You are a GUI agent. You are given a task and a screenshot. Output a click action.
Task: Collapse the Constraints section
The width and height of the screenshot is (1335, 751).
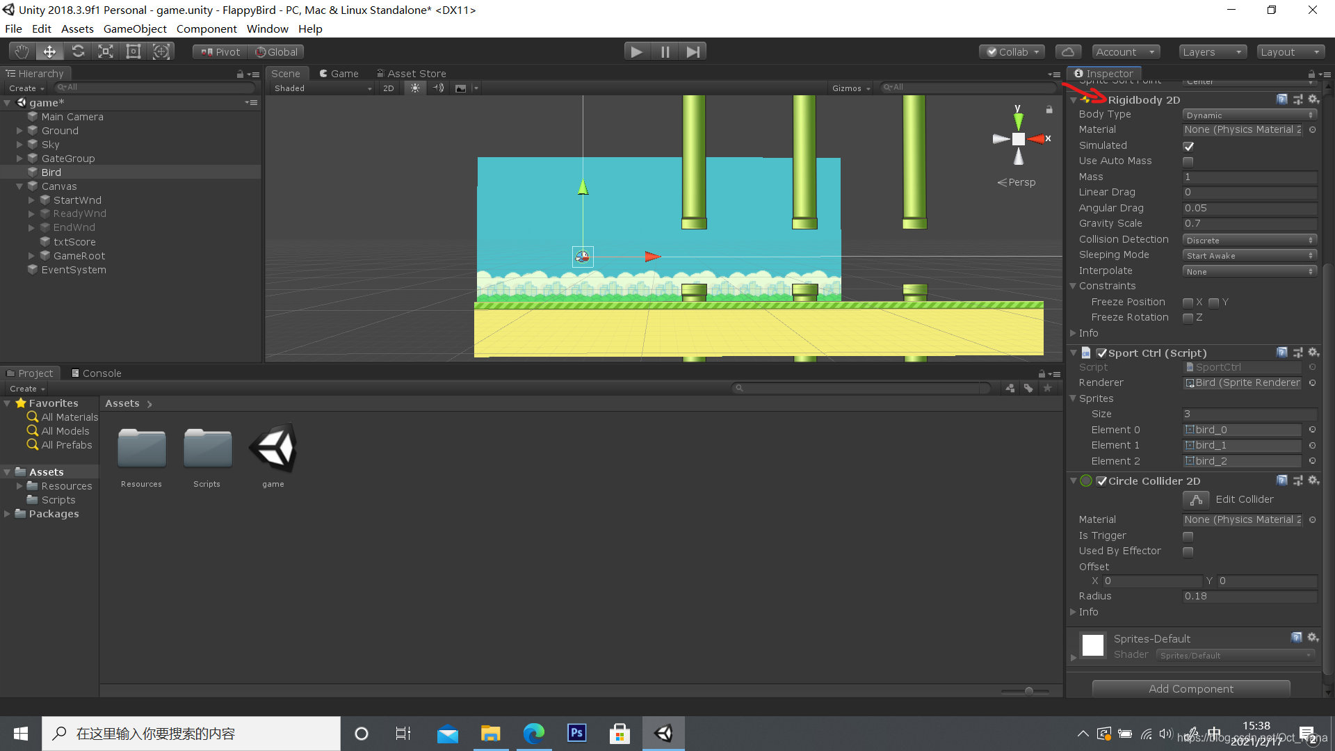(1073, 286)
